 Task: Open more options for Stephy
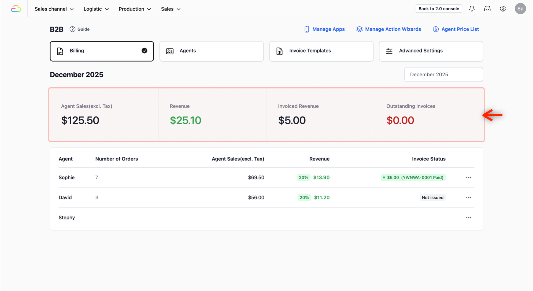click(x=468, y=218)
